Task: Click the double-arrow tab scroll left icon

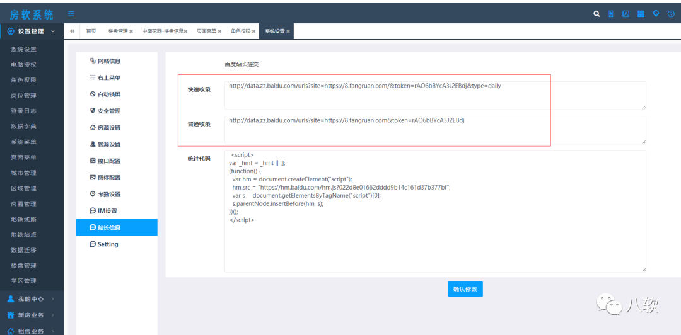Action: [72, 31]
